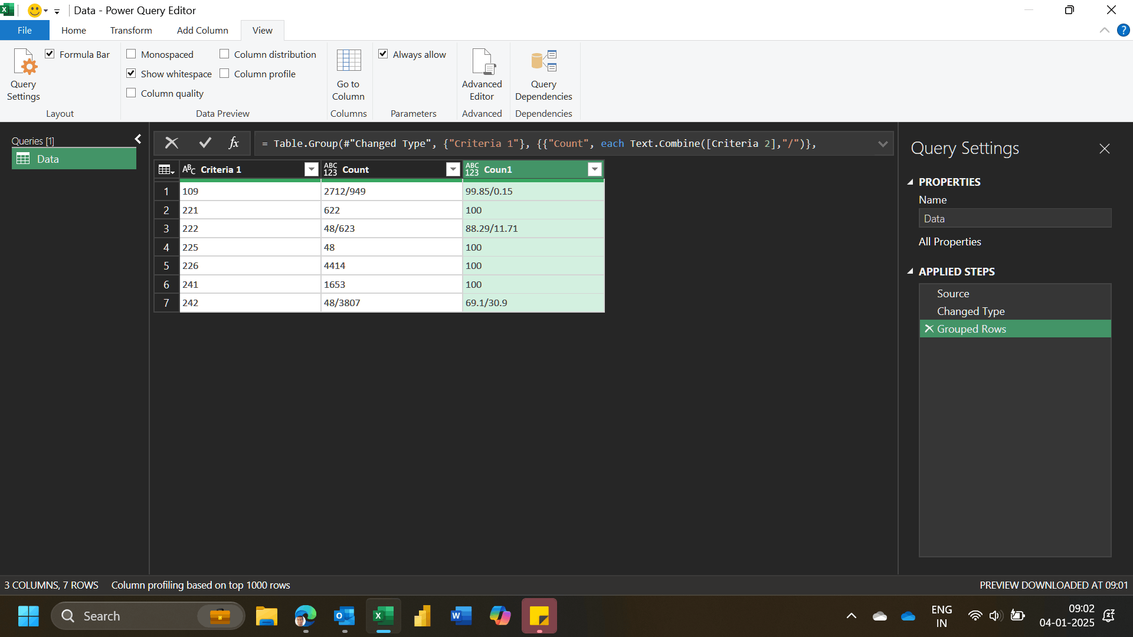Open Windows Start menu
The image size is (1133, 637).
point(28,616)
